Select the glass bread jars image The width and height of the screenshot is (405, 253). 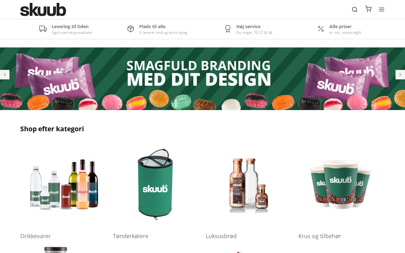pos(249,185)
